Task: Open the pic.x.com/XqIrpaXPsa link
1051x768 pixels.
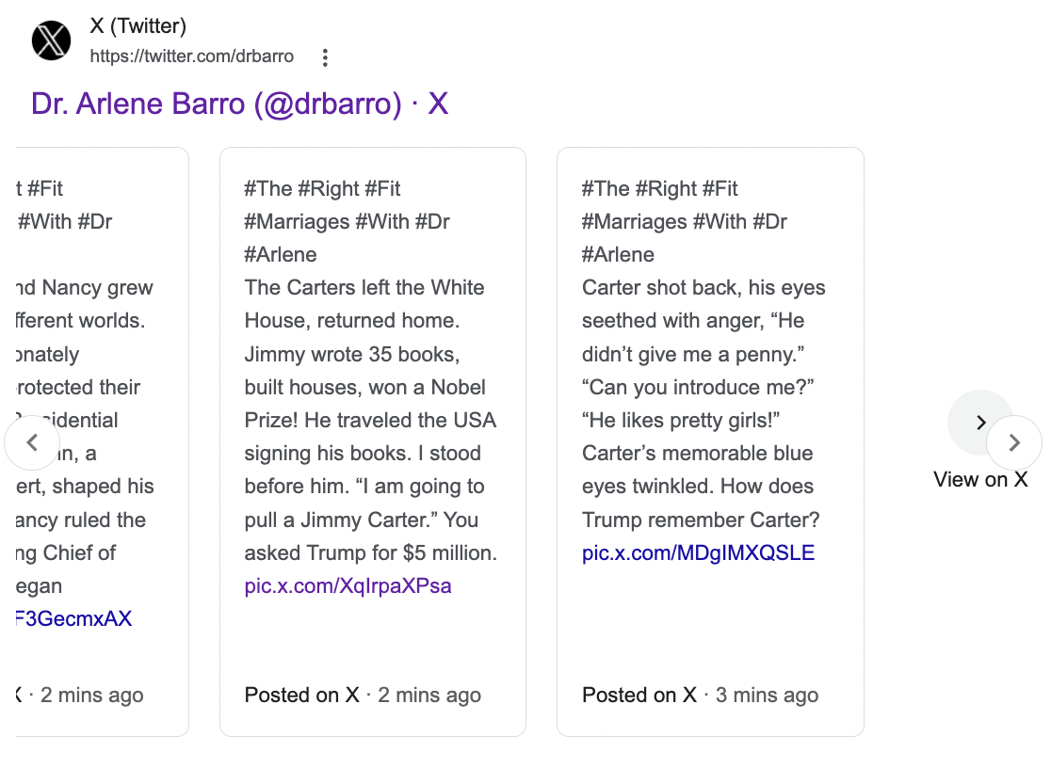Action: (348, 585)
